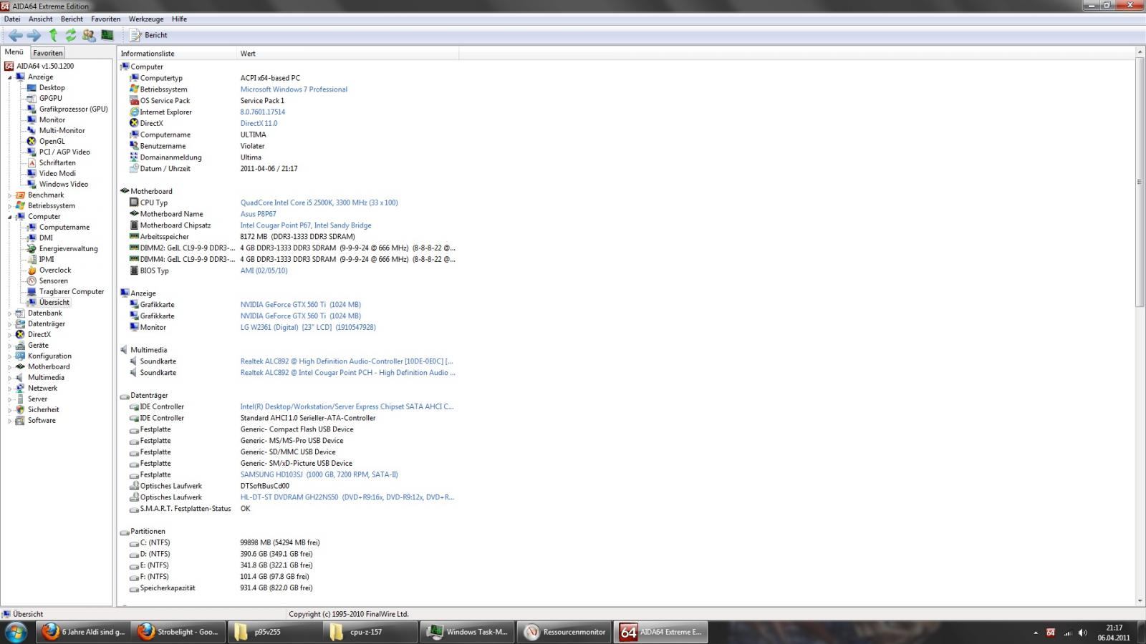The height and width of the screenshot is (644, 1146).
Task: Expand the Netzwerk tree node
Action: point(10,389)
